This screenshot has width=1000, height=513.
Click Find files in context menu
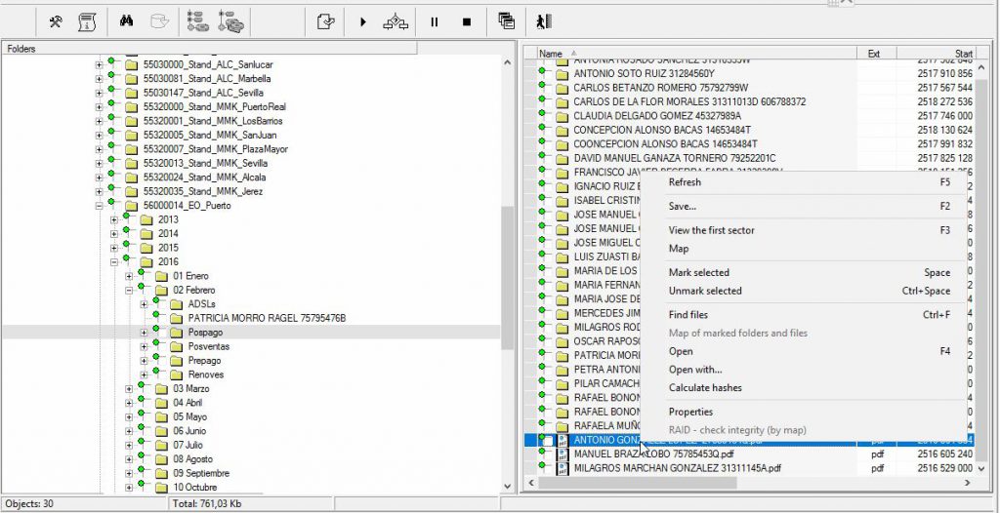tap(687, 315)
